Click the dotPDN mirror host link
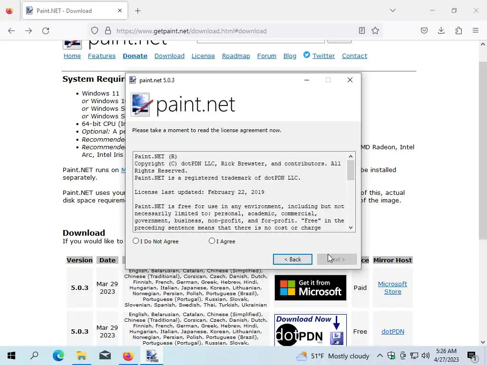Screen dimensions: 487x365 tap(392, 331)
